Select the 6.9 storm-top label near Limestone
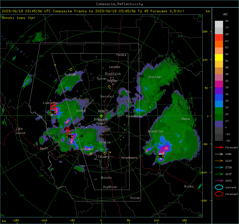The image size is (239, 224). 53,113
